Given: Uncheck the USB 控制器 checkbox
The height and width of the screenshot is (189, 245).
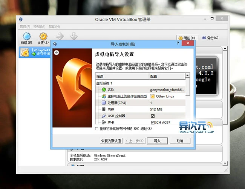Looking at the screenshot, I should [153, 115].
